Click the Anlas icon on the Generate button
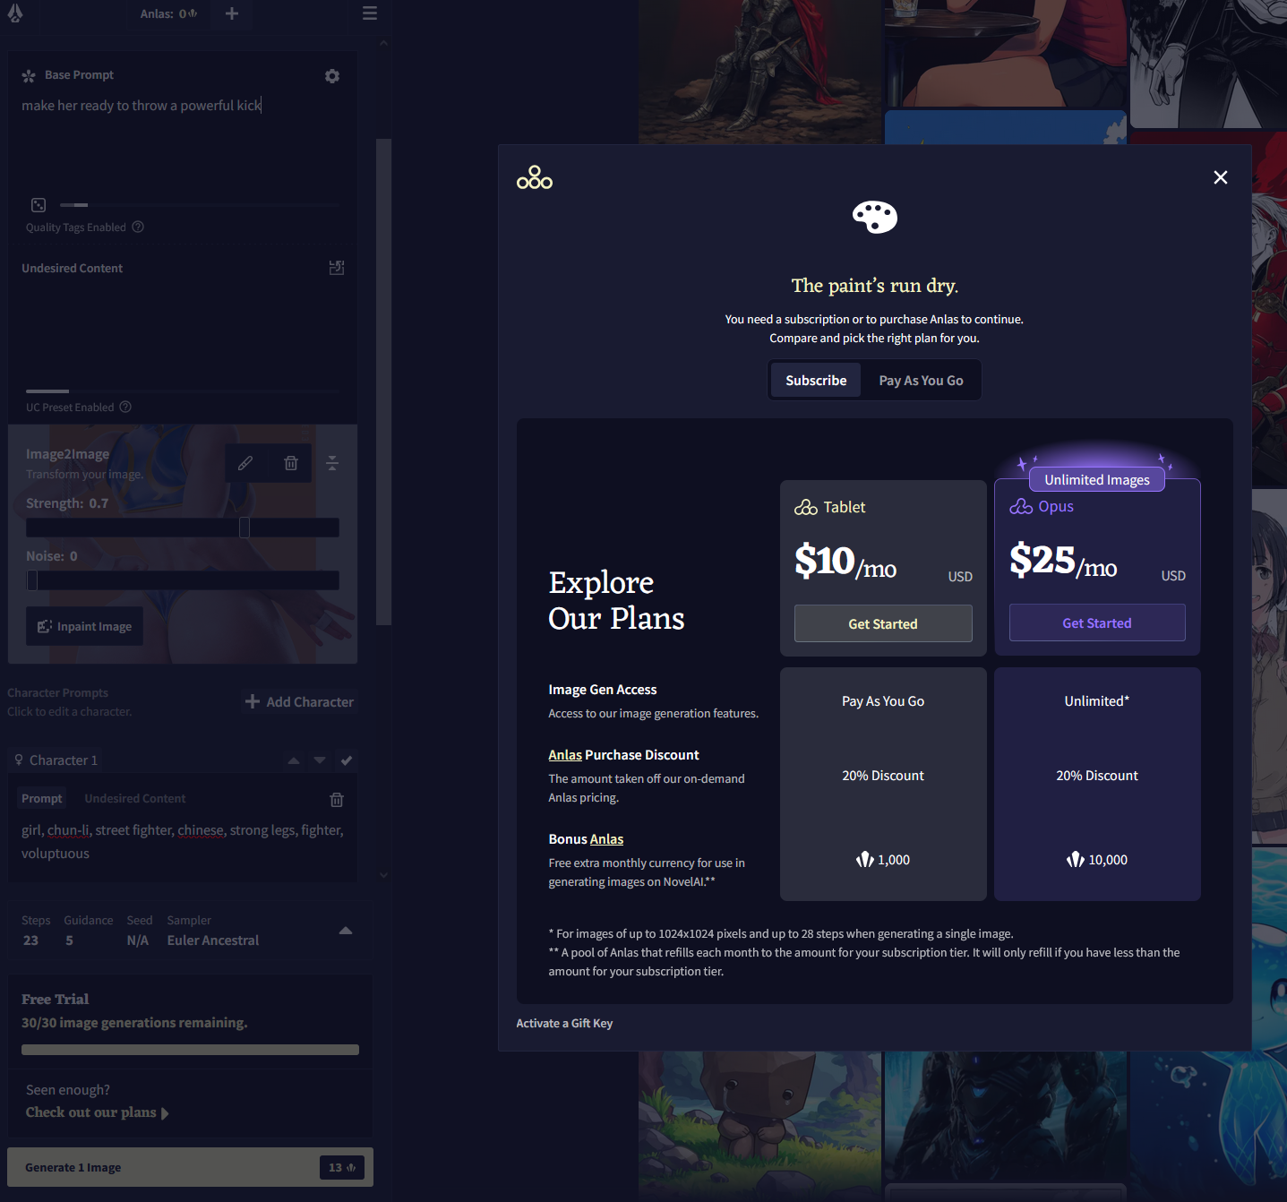The height and width of the screenshot is (1202, 1287). pos(351,1168)
